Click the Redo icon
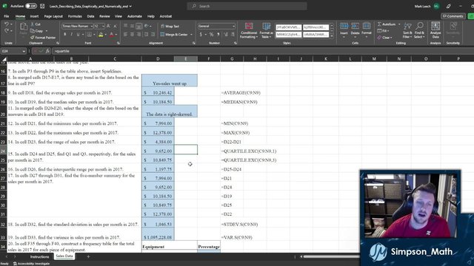 7,31
